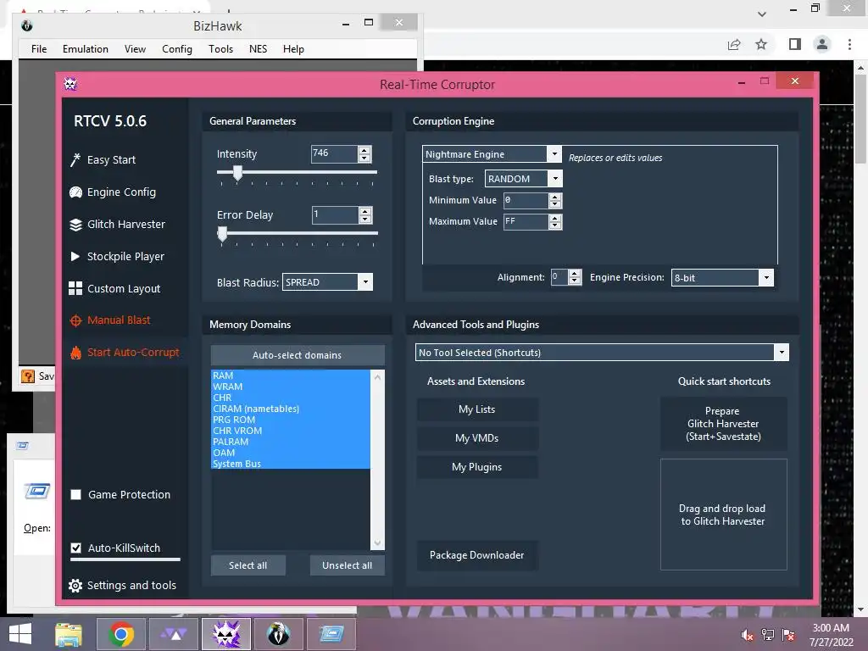The image size is (868, 651).
Task: Open BizHawk View menu
Action: 135,48
